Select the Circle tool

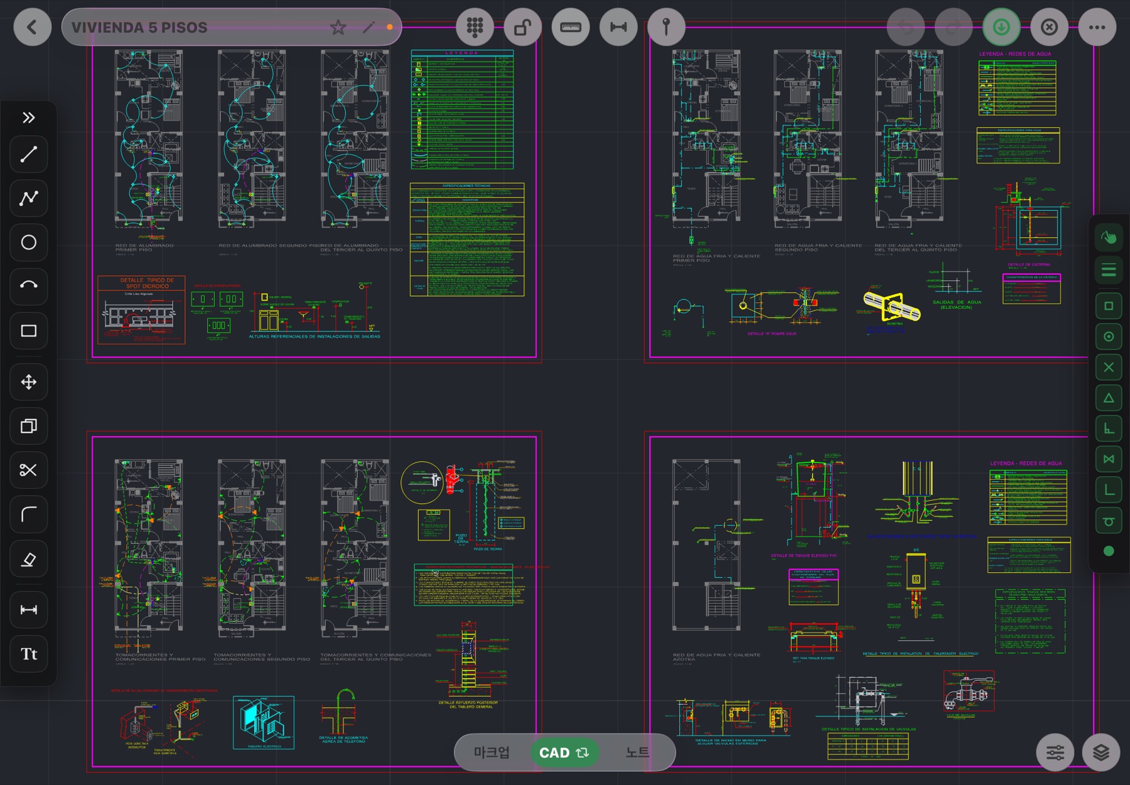click(29, 242)
